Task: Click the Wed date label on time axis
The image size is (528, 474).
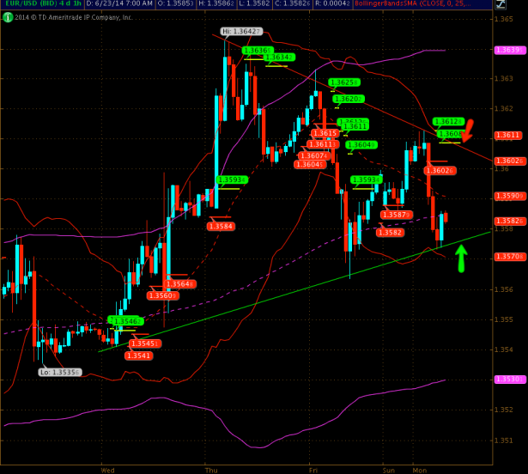Action: [x=107, y=470]
